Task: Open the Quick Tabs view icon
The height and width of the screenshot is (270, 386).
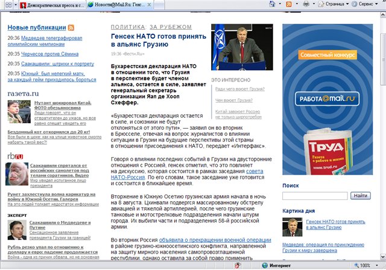Action: (x=8, y=5)
